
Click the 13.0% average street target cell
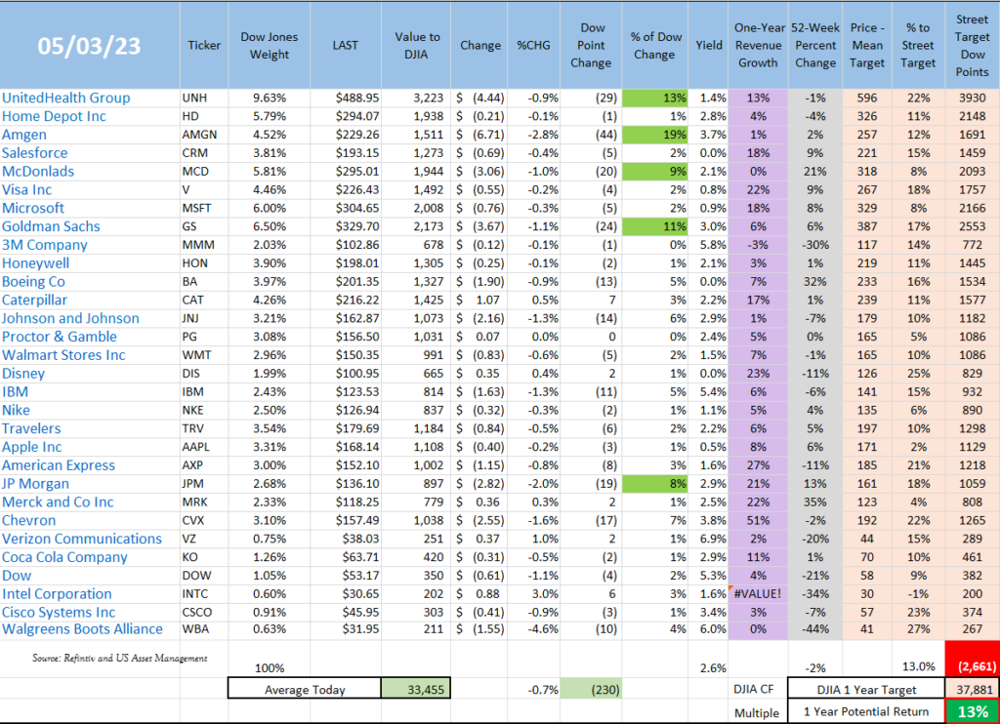pos(918,666)
